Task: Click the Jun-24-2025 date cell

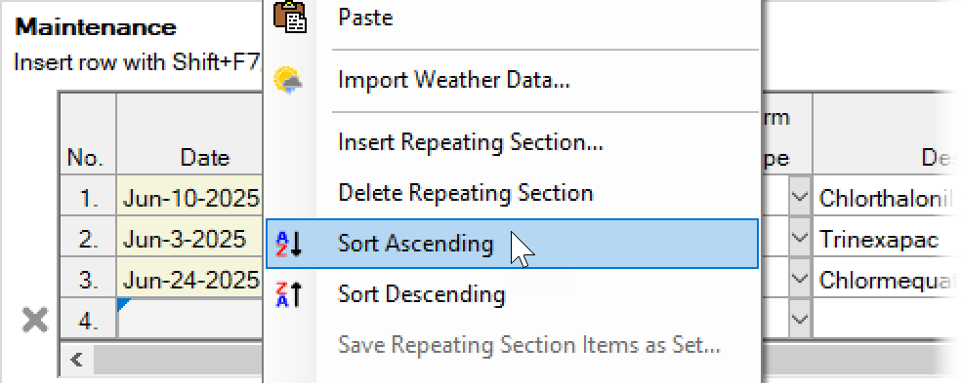Action: click(189, 279)
